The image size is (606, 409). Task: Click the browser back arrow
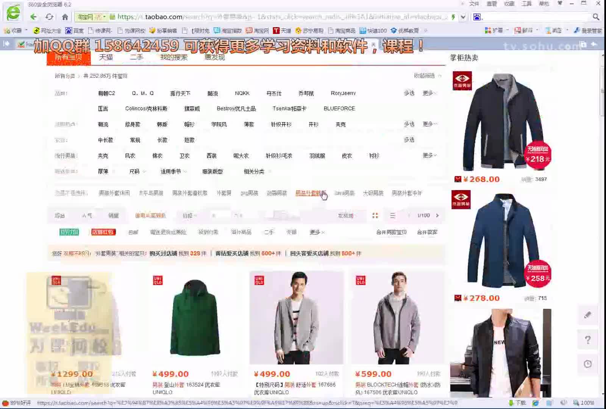33,17
